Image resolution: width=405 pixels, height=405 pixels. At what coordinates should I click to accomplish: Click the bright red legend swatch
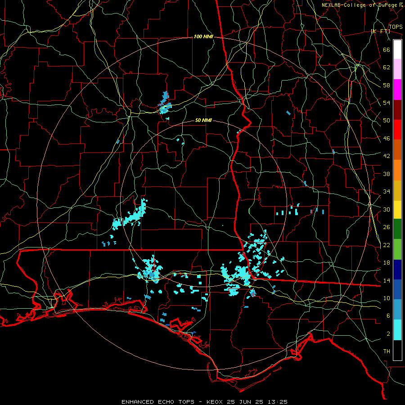pos(397,130)
